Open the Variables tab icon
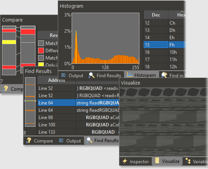The height and width of the screenshot is (169, 208). (188, 161)
